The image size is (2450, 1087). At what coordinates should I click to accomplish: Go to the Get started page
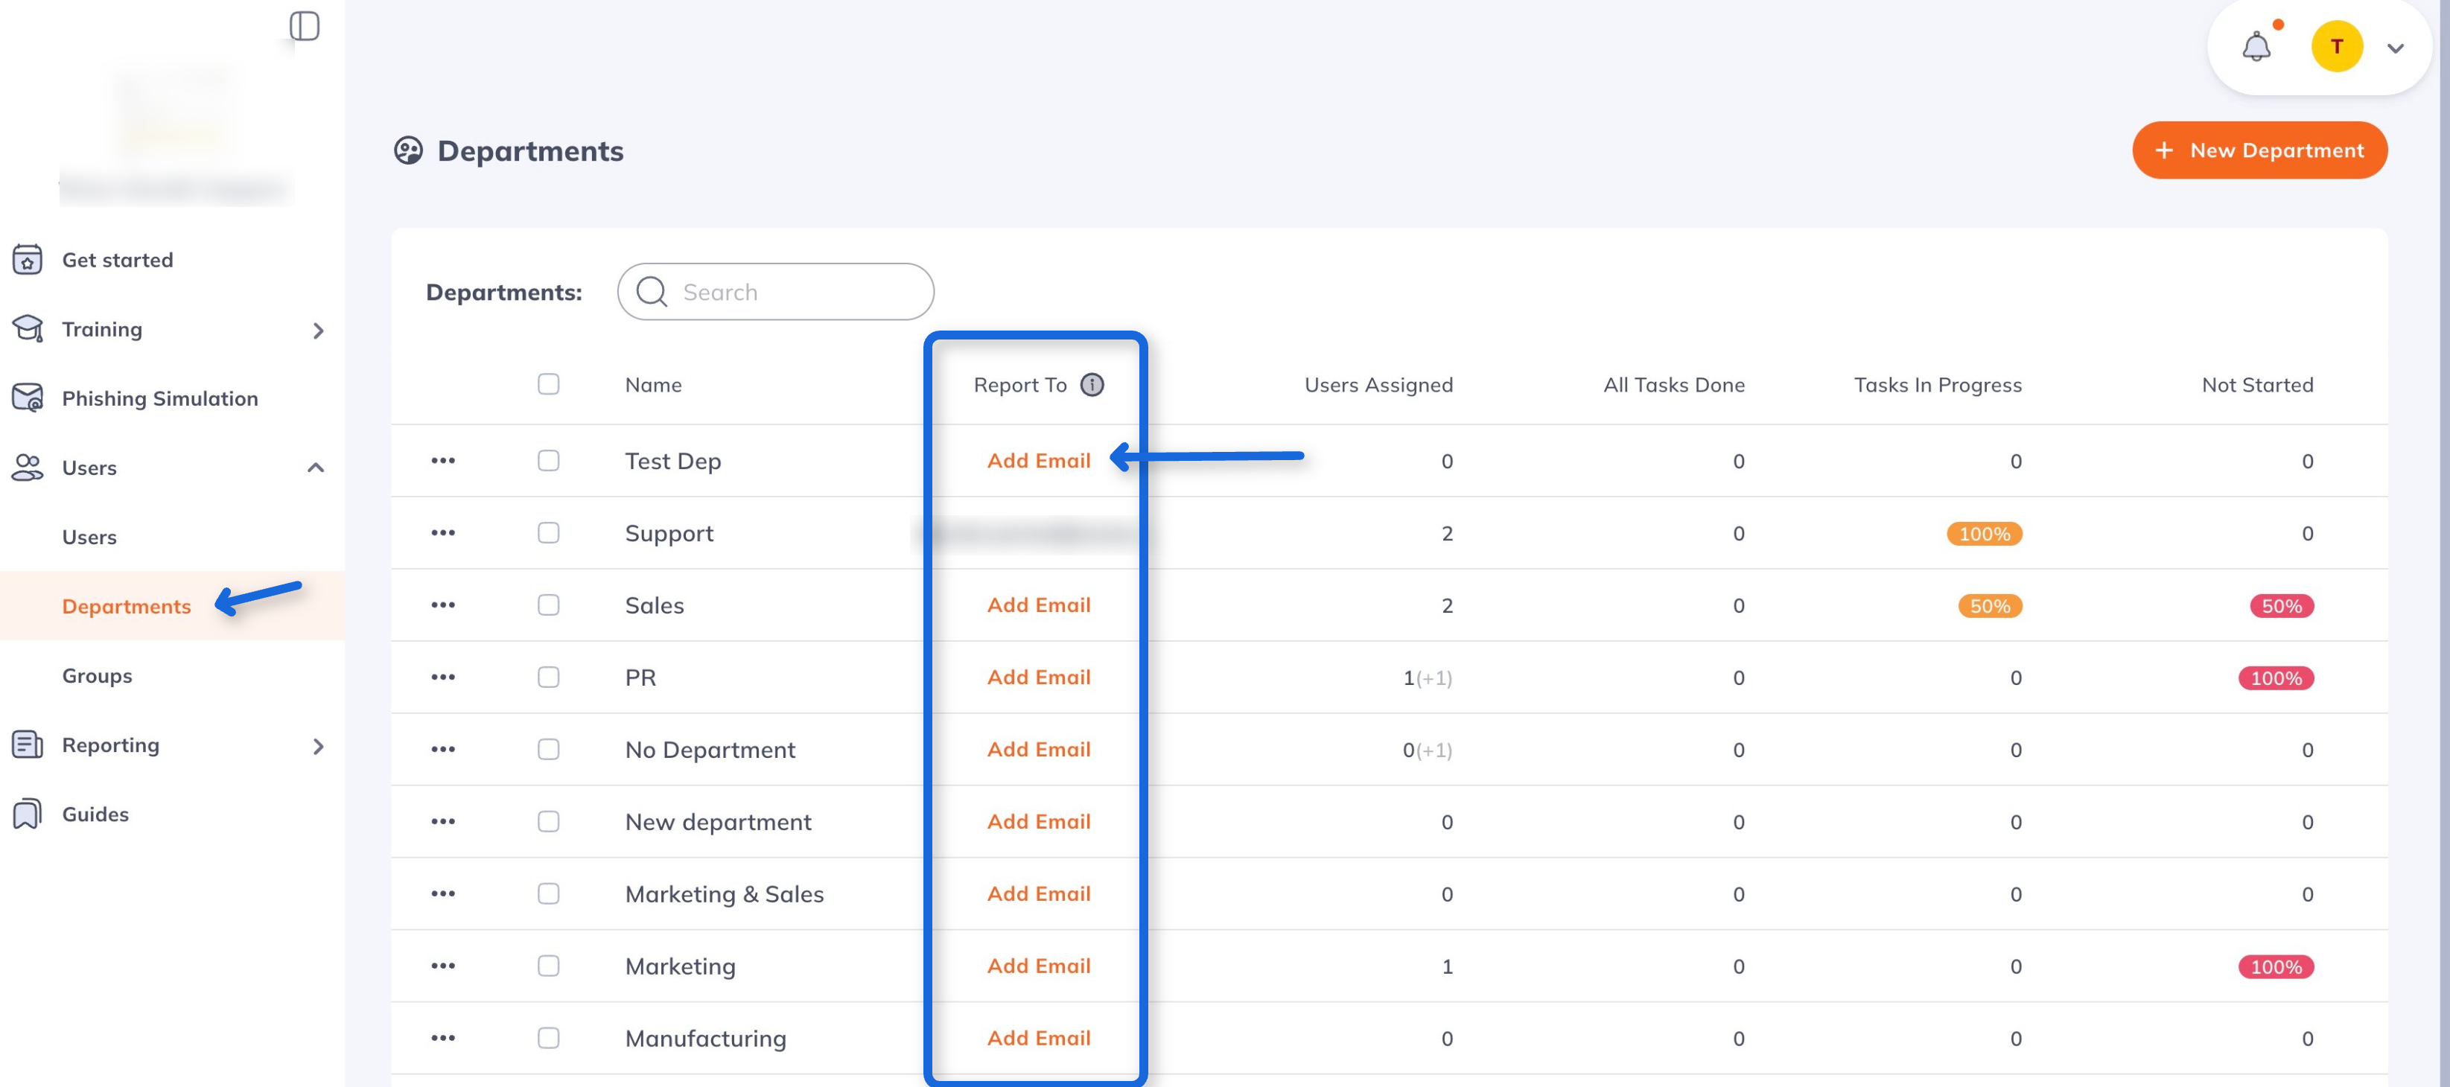click(x=117, y=260)
